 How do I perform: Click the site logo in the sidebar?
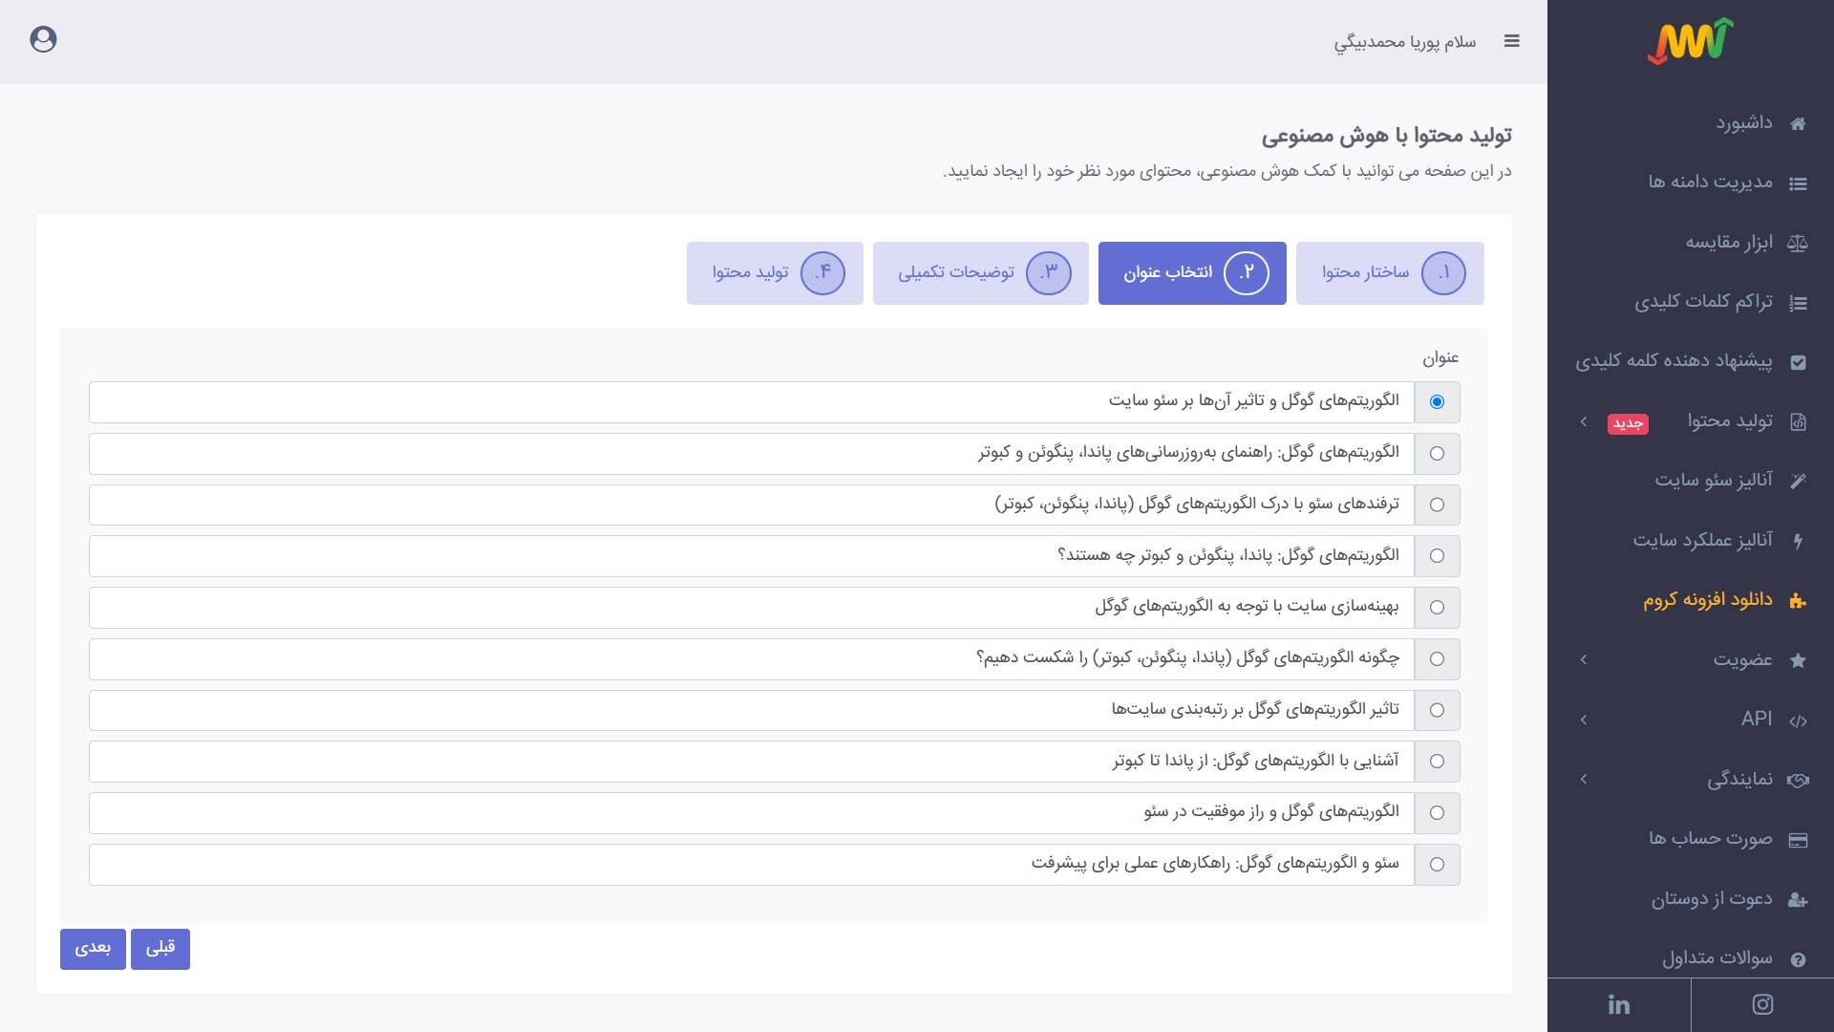tap(1690, 41)
